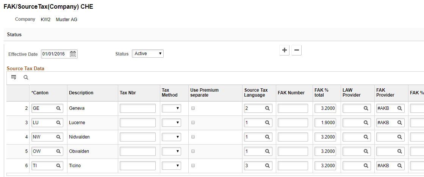Image resolution: width=424 pixels, height=177 pixels.
Task: Click Tax Nbr field in Geneva row
Action: [x=138, y=108]
